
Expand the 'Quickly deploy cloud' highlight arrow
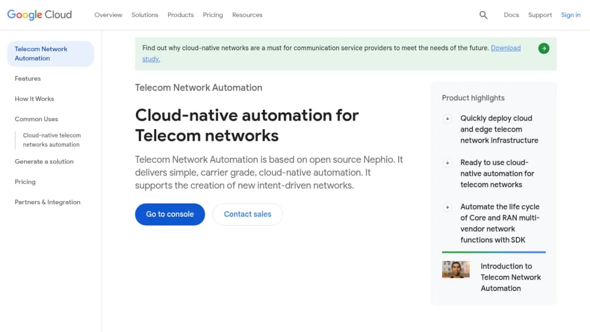(447, 118)
